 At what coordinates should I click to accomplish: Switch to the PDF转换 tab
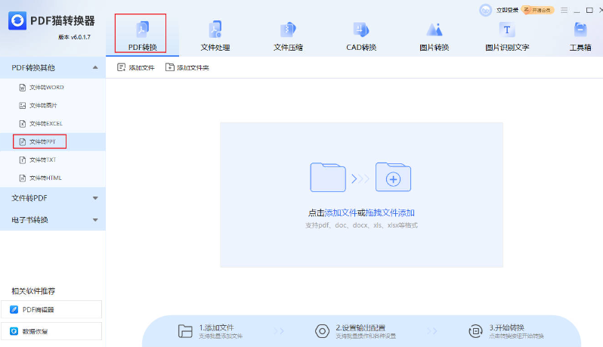click(142, 36)
